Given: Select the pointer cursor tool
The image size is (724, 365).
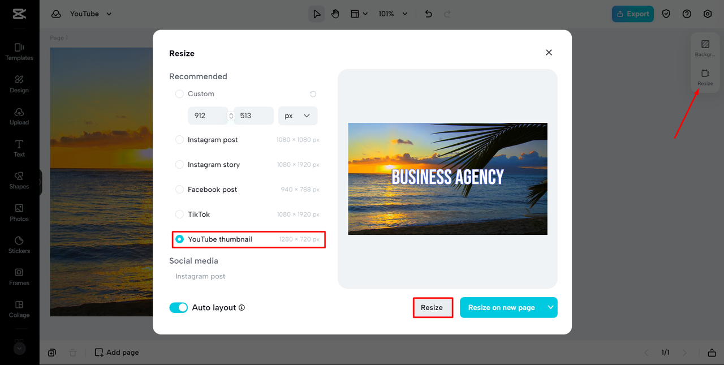Looking at the screenshot, I should tap(317, 14).
